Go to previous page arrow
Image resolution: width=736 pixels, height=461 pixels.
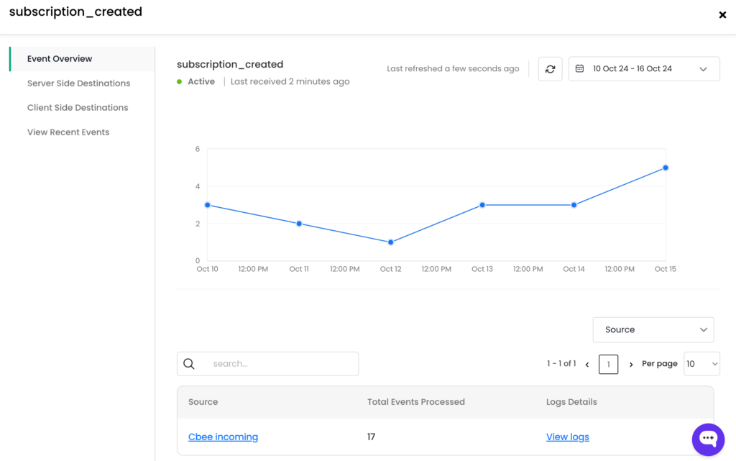tap(587, 365)
